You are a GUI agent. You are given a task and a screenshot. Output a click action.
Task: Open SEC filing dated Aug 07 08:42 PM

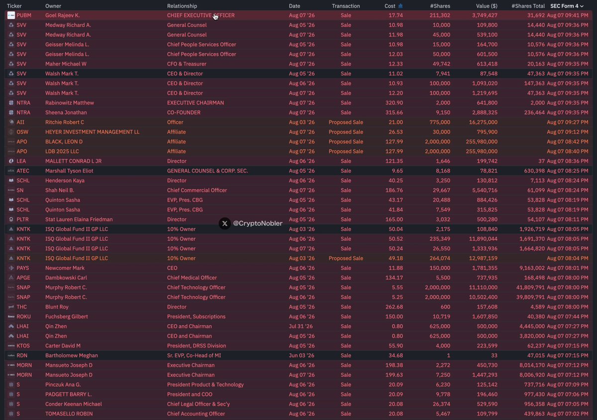568,142
